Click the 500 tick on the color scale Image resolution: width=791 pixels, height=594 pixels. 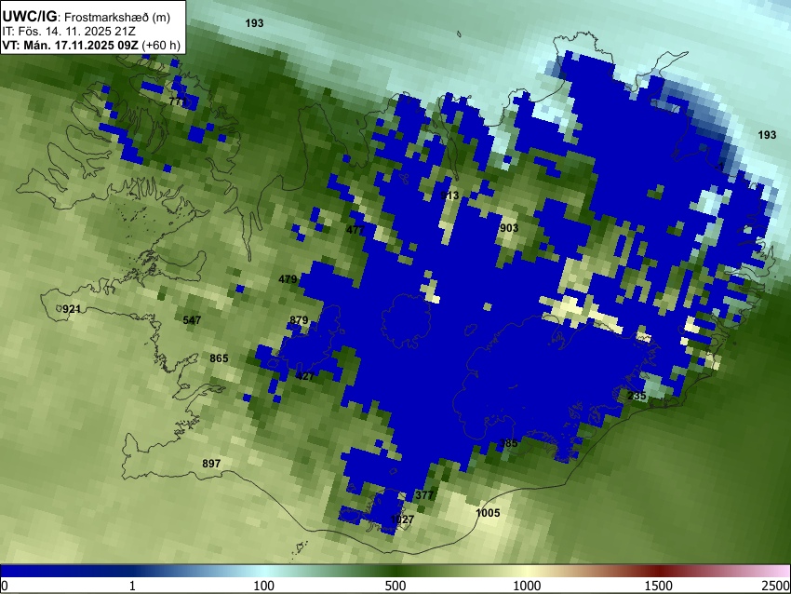tap(395, 586)
